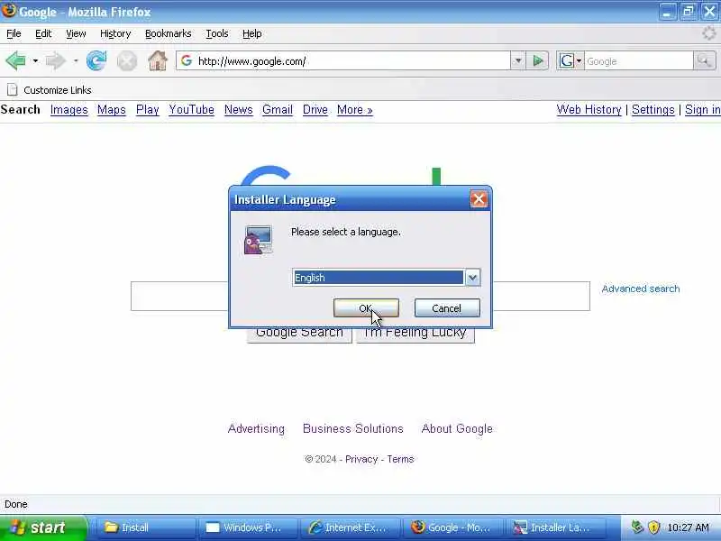Close the Installer Language dialog
721x541 pixels.
click(479, 199)
